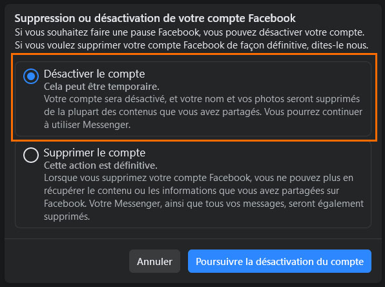
Task: Click the line Si vous souhaitez faire une pause
Action: (x=189, y=32)
